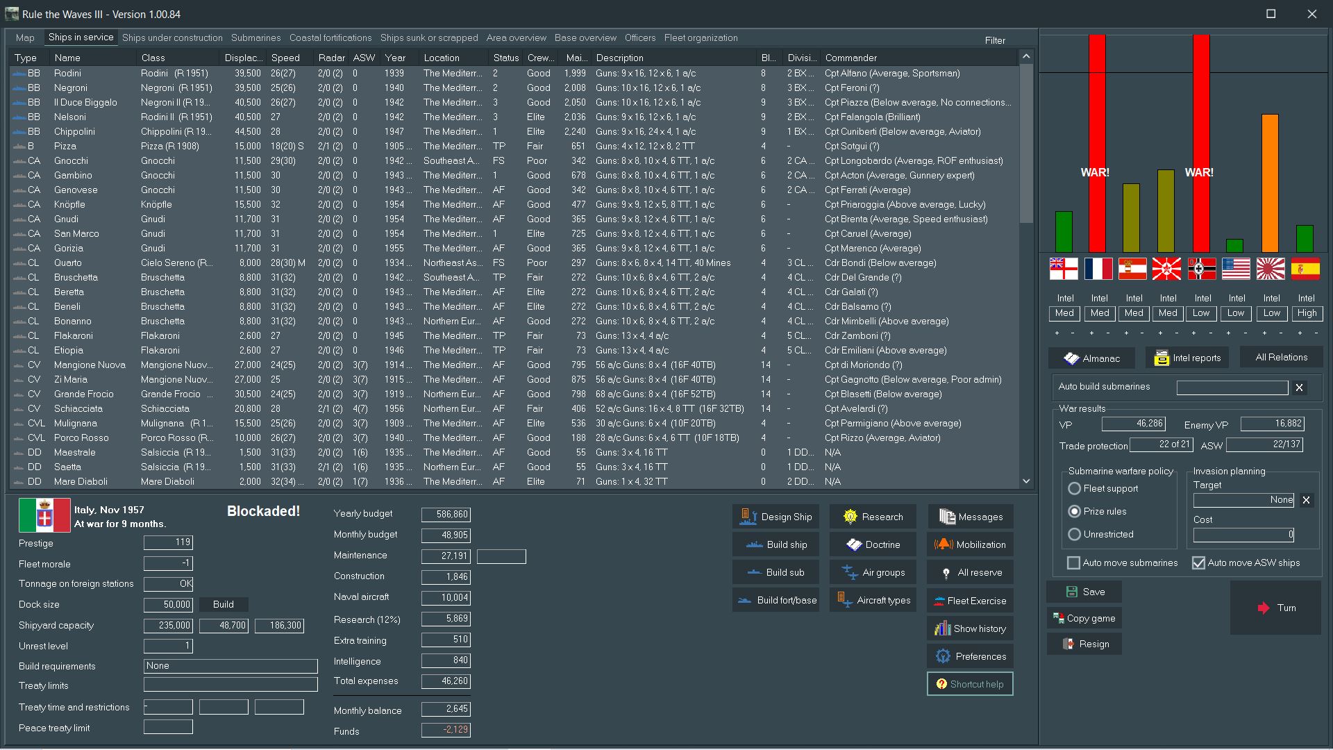
Task: Open game Preferences
Action: (x=970, y=656)
